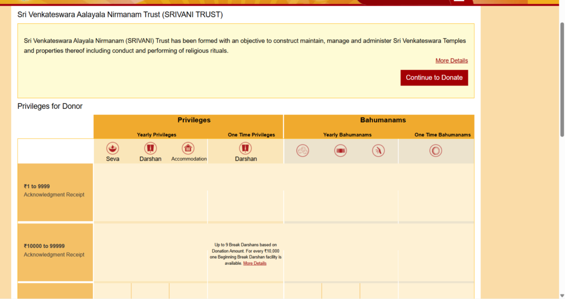Click the Accommodation house icon

pyautogui.click(x=189, y=148)
